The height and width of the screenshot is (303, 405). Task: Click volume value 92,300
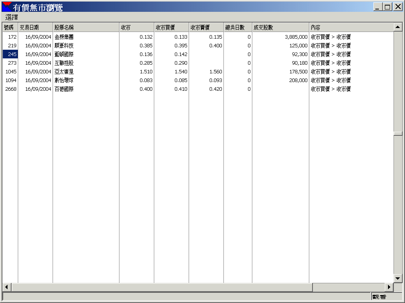300,54
